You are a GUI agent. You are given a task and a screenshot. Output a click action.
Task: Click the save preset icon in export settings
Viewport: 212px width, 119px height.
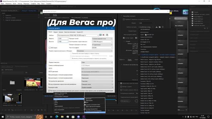click(157, 27)
